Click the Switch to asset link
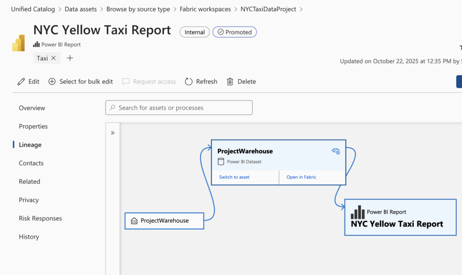Screen dimensions: 462x275 pos(234,177)
